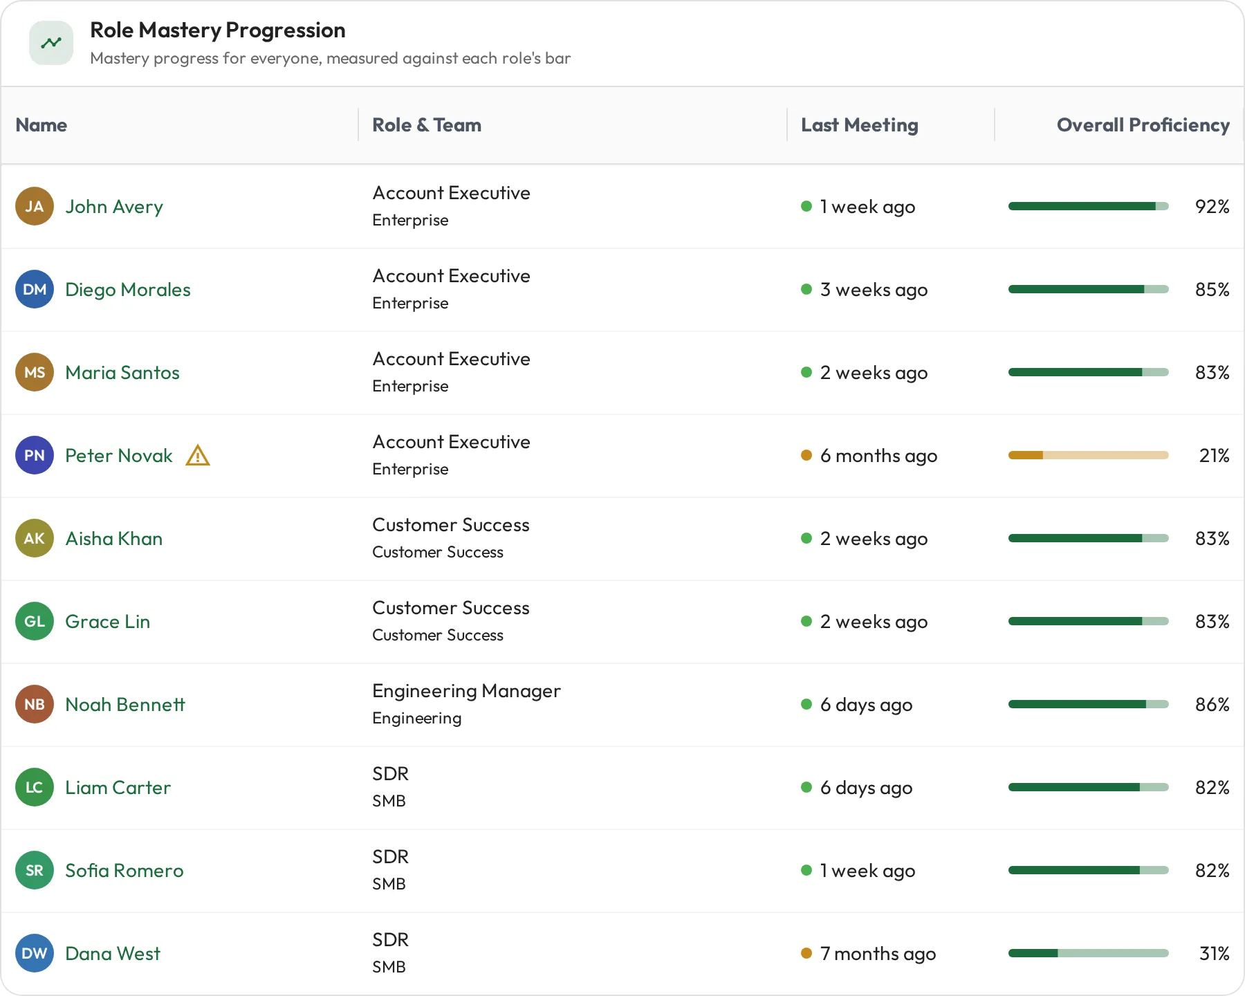The width and height of the screenshot is (1245, 996).
Task: Click Dana West's DW avatar
Action: click(x=35, y=953)
